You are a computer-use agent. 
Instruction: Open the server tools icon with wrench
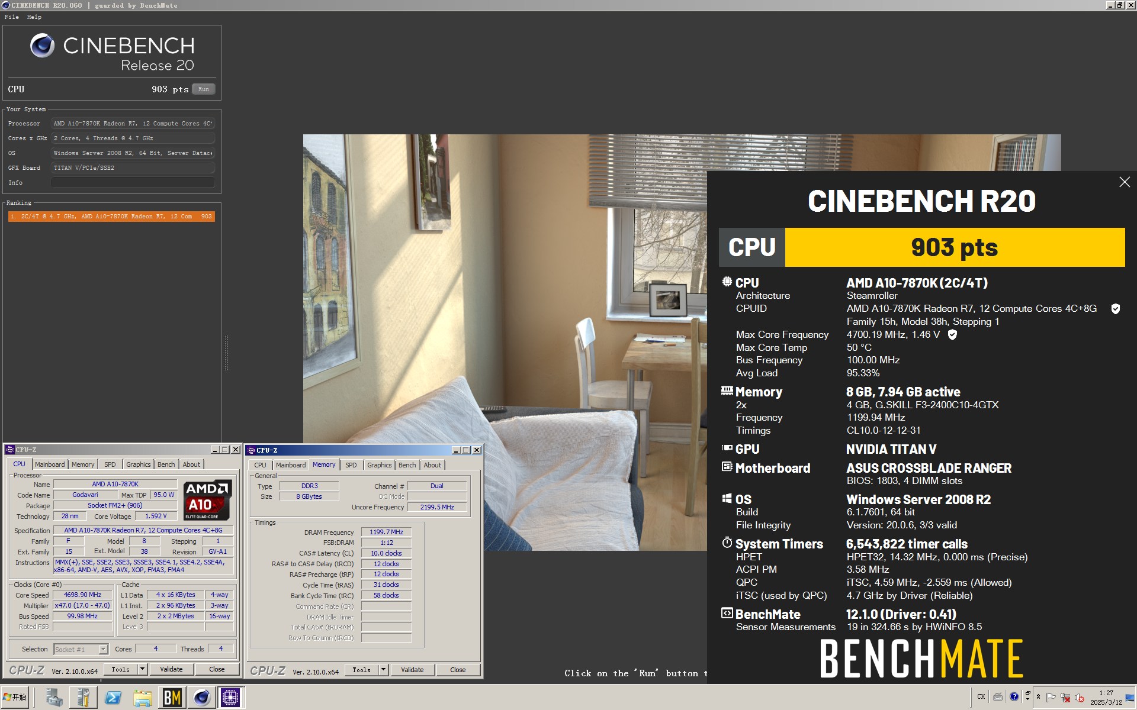tap(83, 698)
